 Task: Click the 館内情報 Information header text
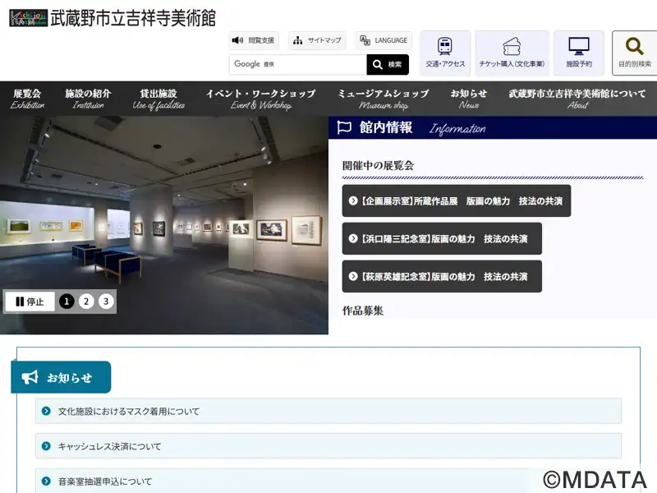[422, 128]
